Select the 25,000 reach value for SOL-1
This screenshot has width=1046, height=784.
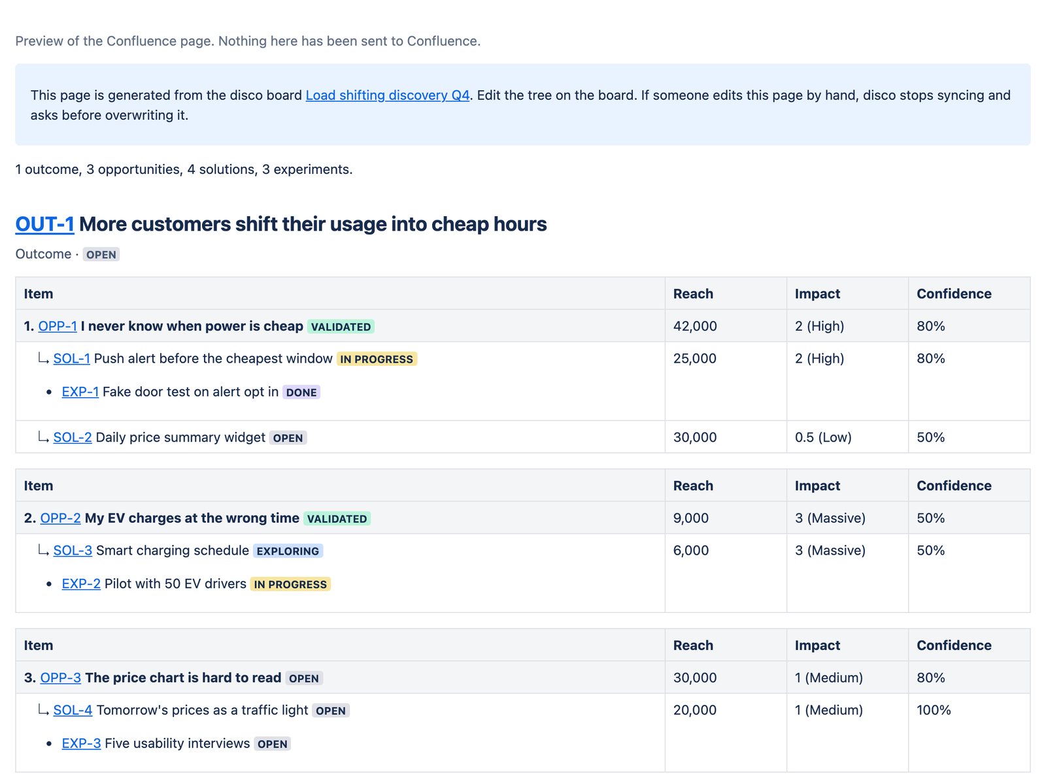coord(695,359)
